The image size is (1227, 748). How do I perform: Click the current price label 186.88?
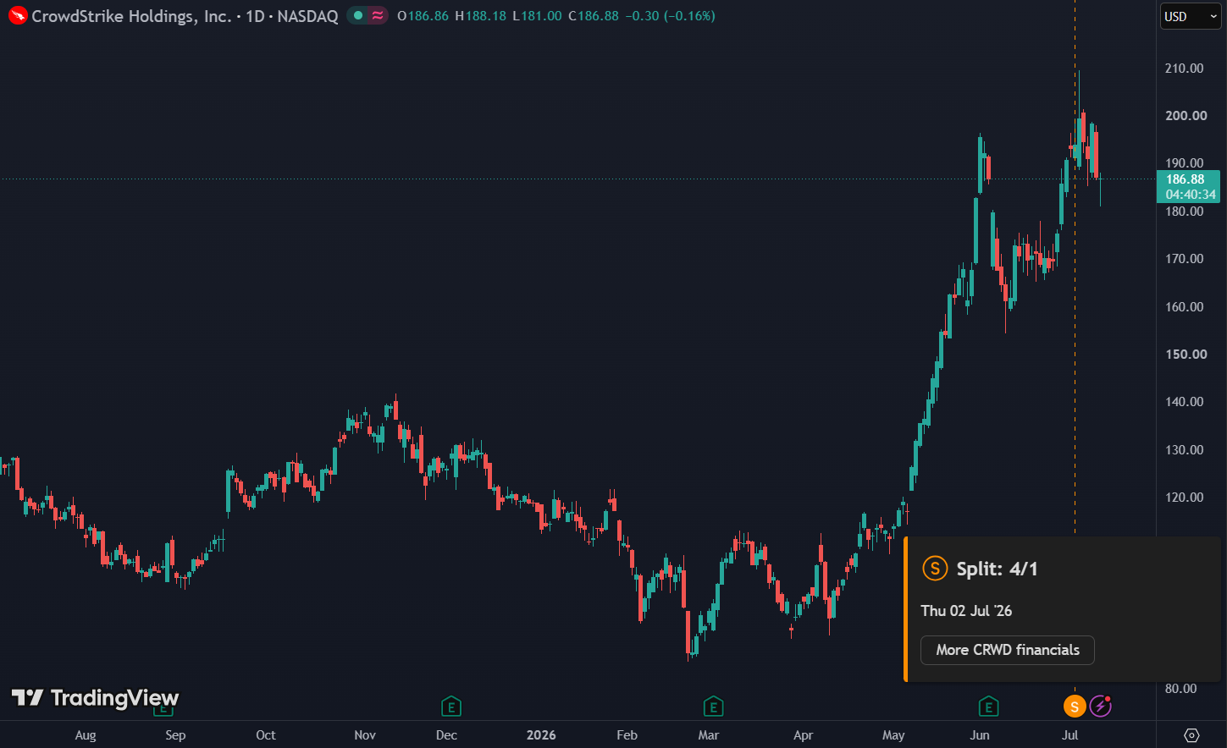(1186, 179)
